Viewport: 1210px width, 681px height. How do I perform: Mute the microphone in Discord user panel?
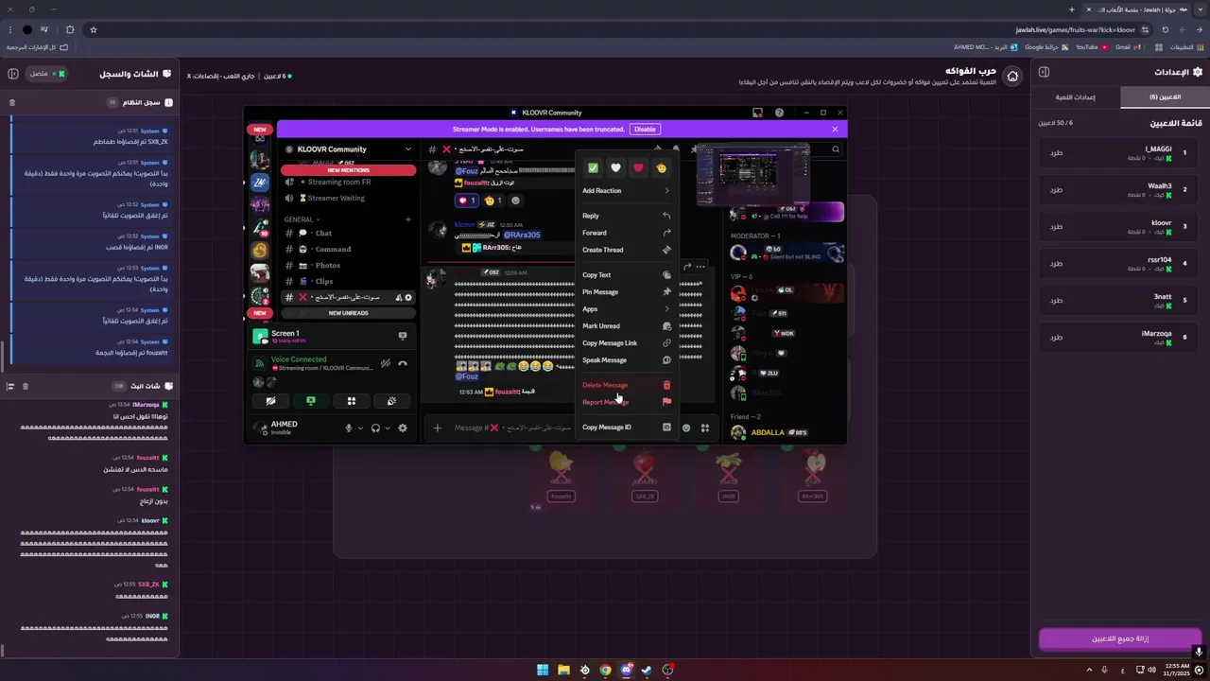coord(348,428)
